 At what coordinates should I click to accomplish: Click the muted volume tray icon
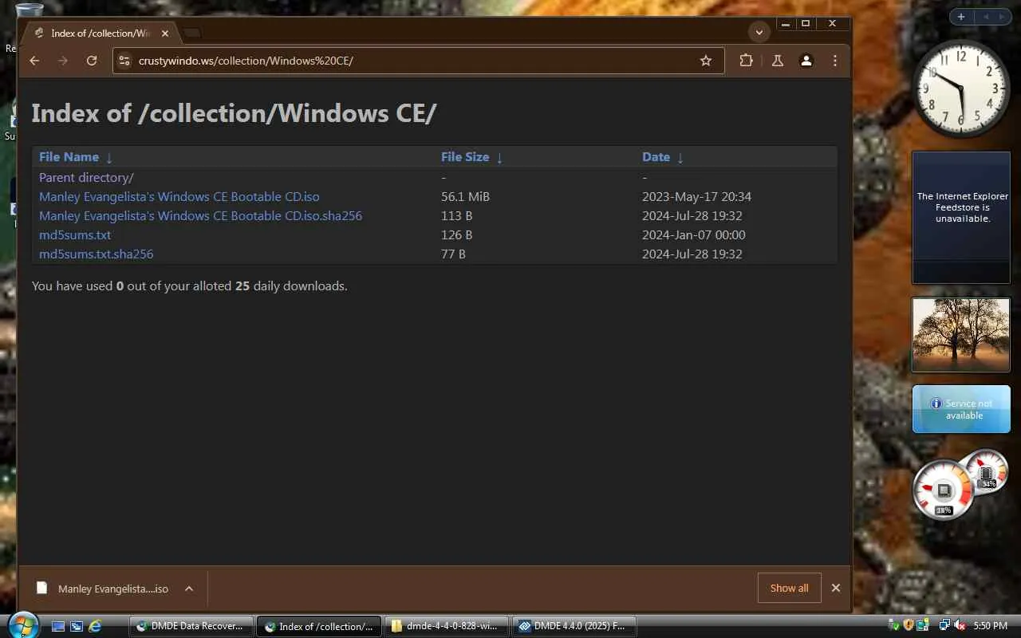click(959, 626)
